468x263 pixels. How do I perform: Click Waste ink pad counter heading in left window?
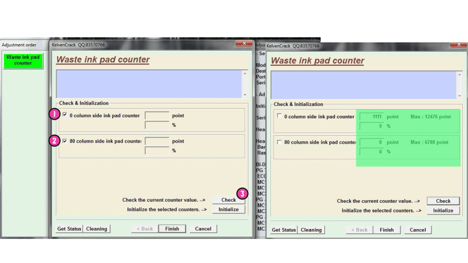click(x=103, y=60)
